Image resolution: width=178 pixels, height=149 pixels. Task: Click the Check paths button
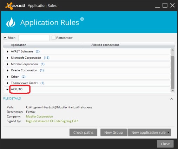[83, 132]
